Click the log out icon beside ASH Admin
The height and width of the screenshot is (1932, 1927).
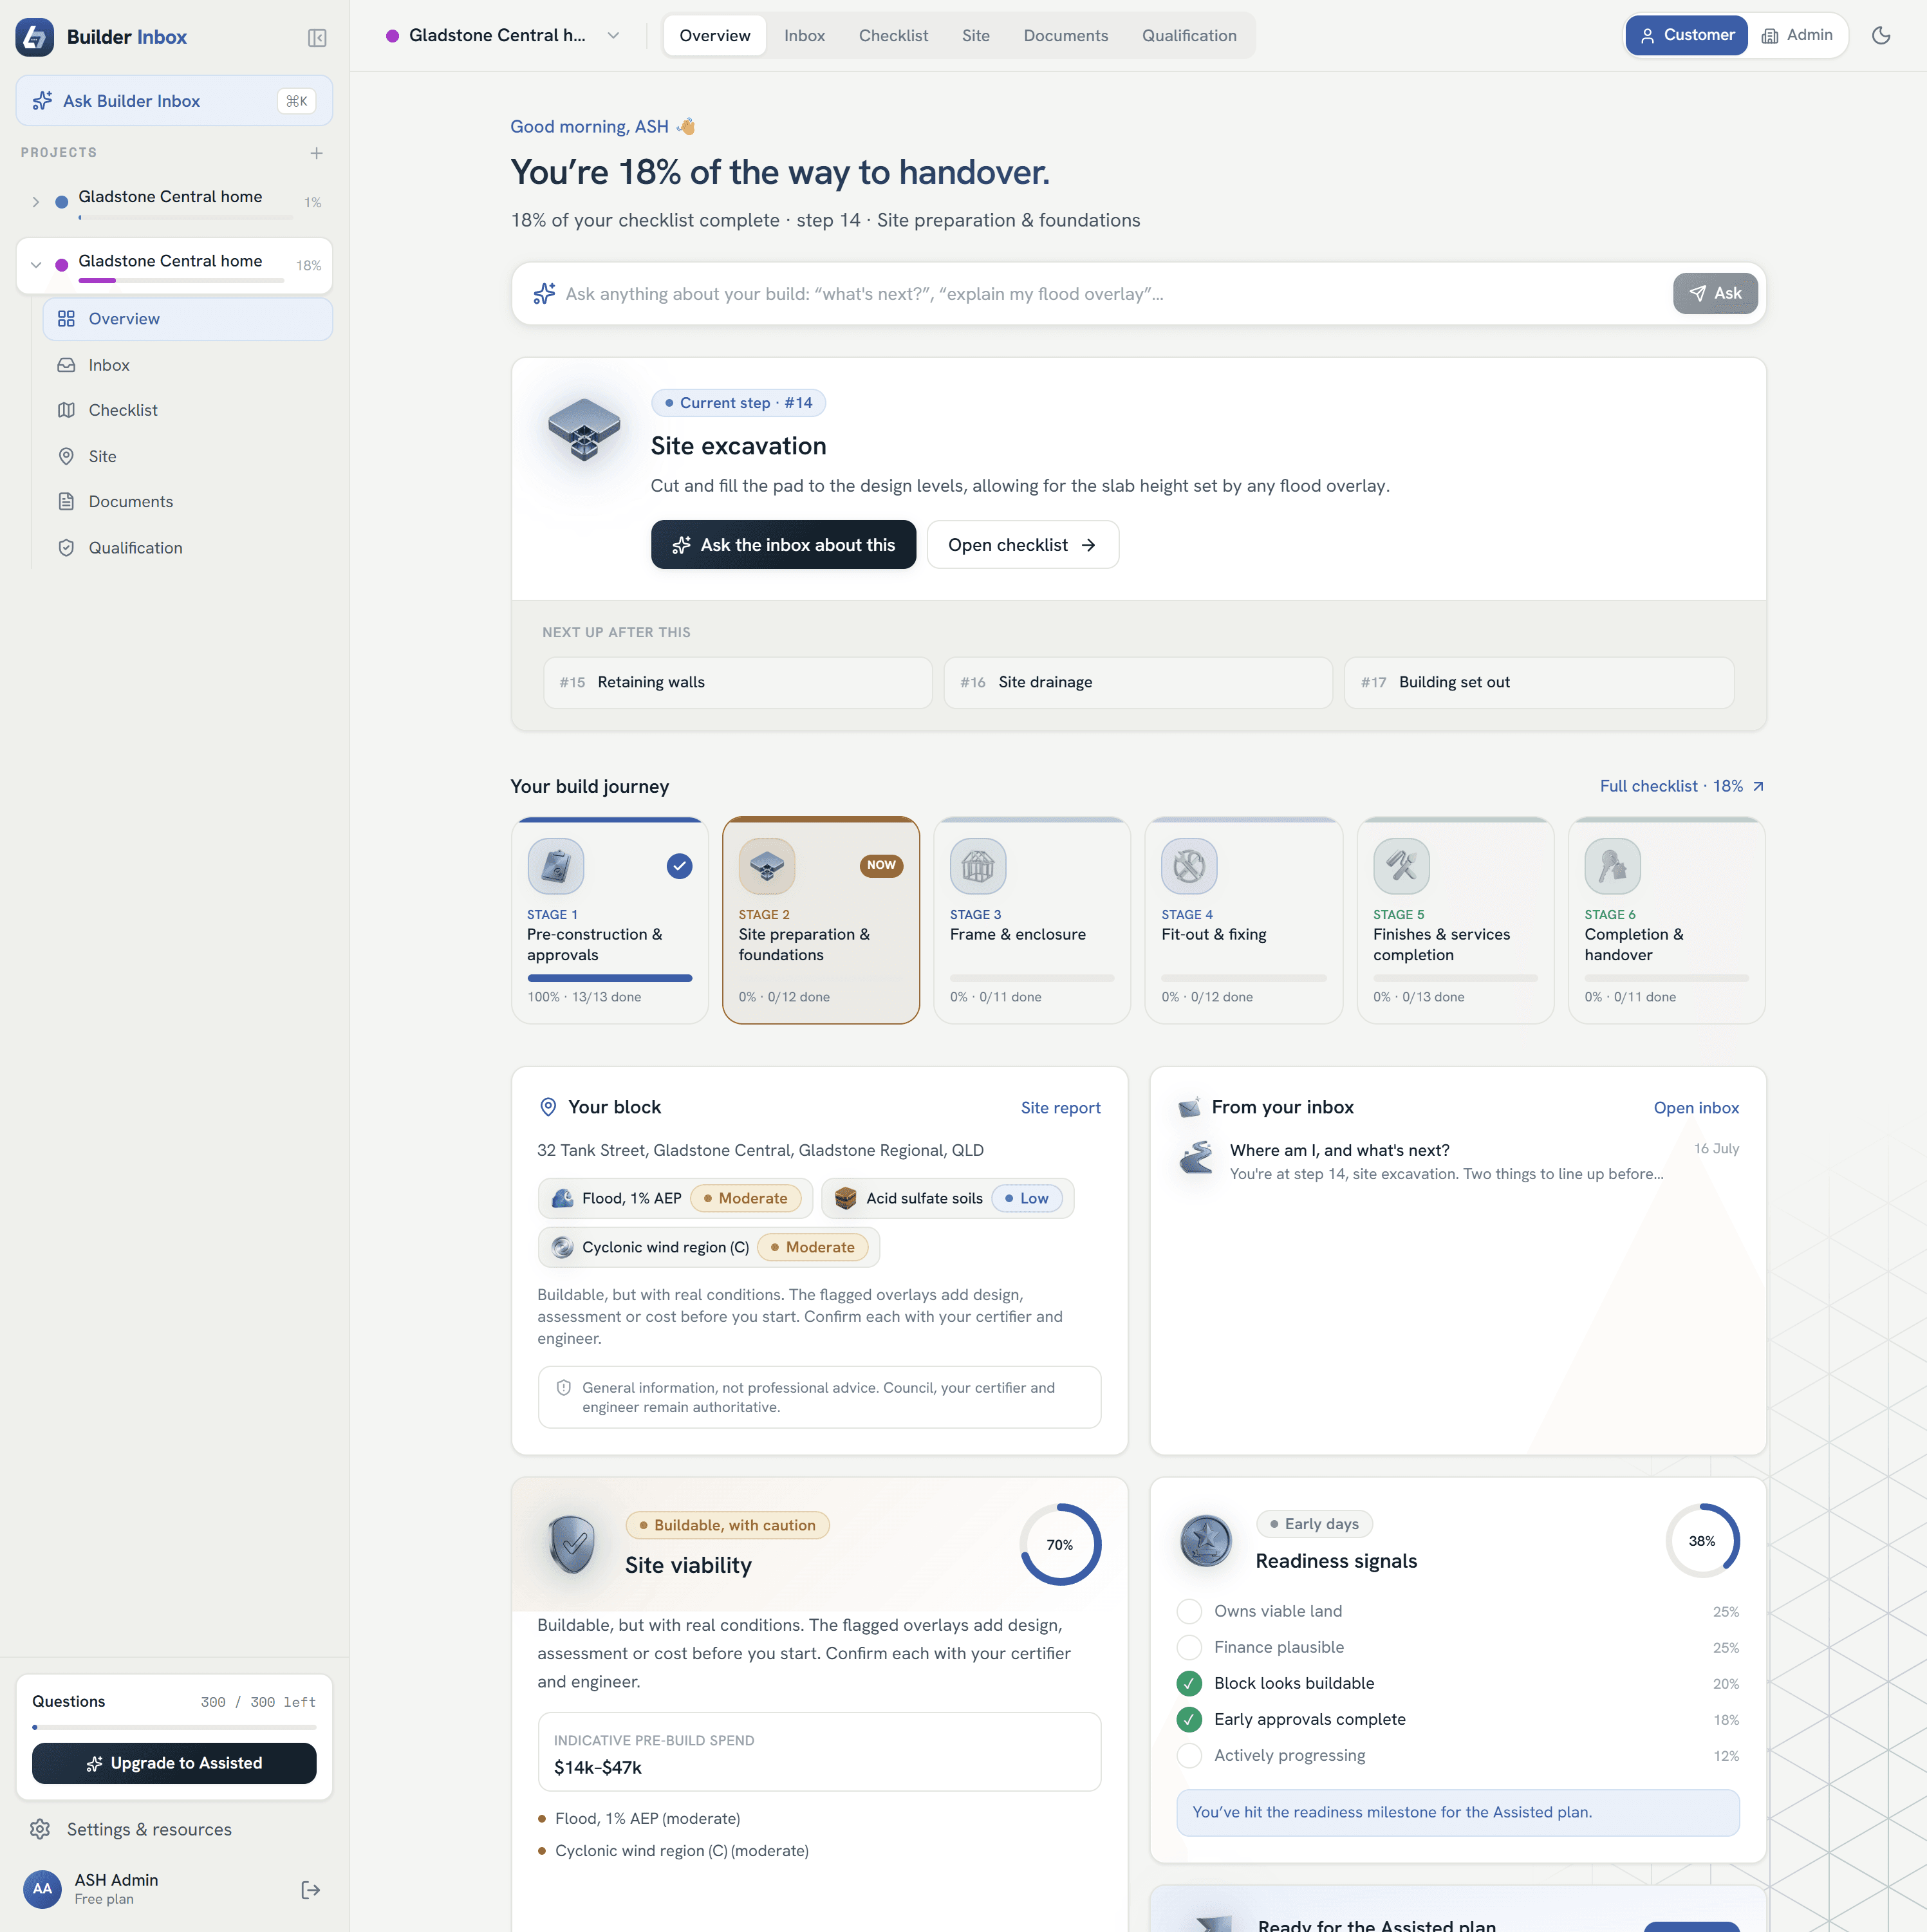pyautogui.click(x=311, y=1889)
